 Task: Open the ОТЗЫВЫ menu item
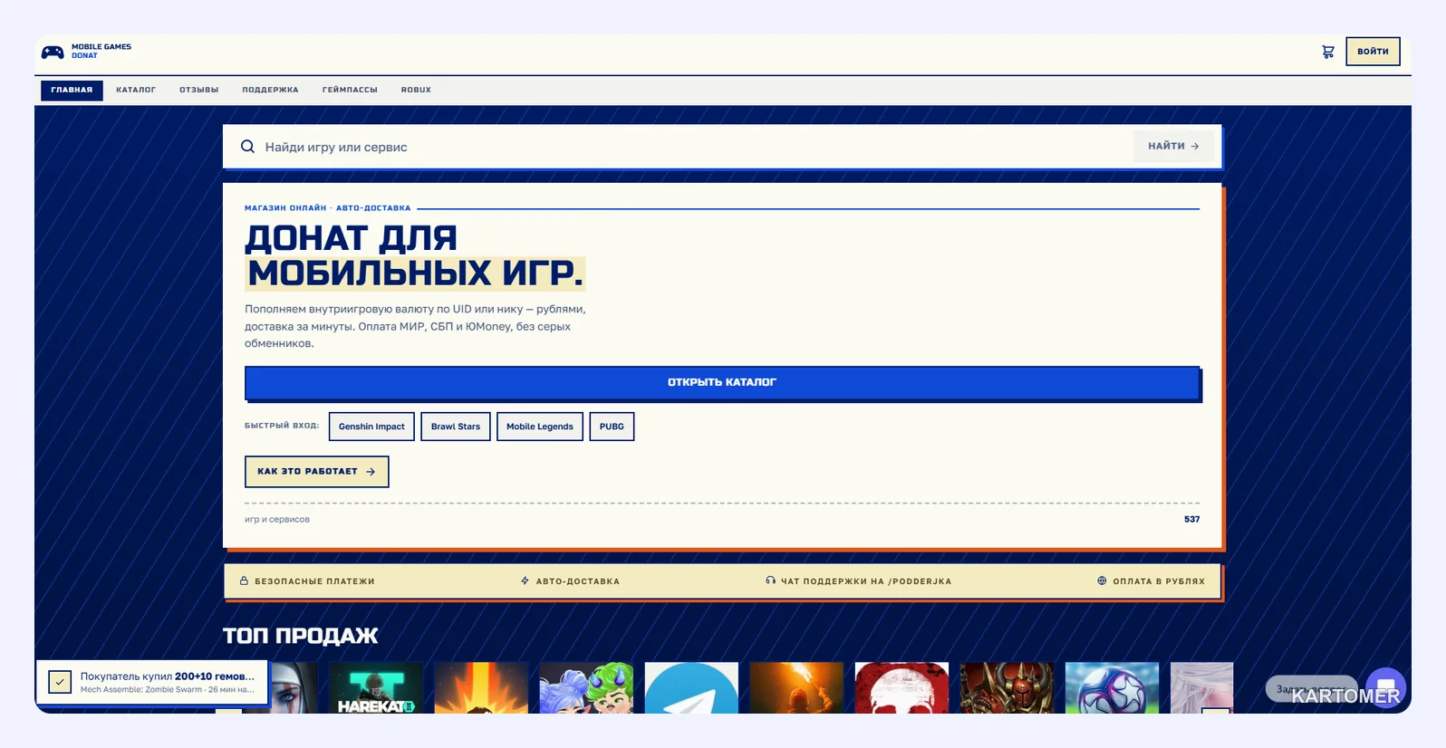coord(198,90)
